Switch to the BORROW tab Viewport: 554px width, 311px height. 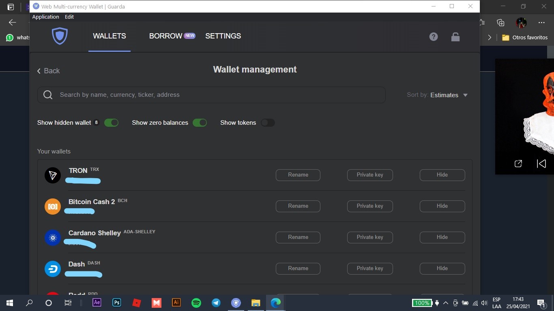pyautogui.click(x=166, y=36)
